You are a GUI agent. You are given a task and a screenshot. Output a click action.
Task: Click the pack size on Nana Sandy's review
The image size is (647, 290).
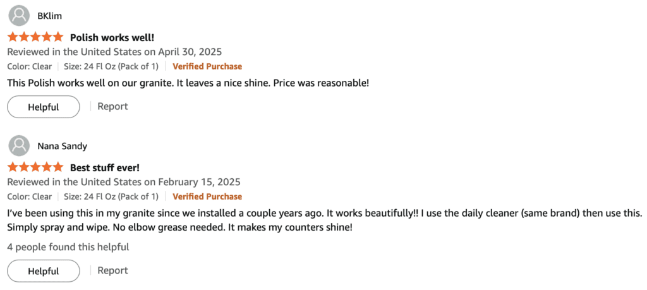pyautogui.click(x=111, y=196)
